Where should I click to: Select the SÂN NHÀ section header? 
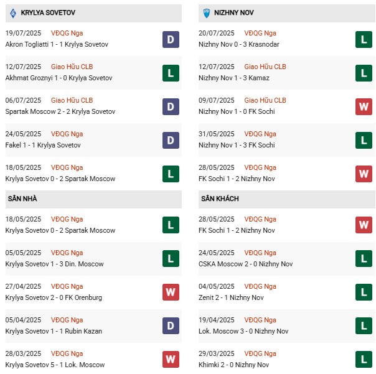coord(22,199)
